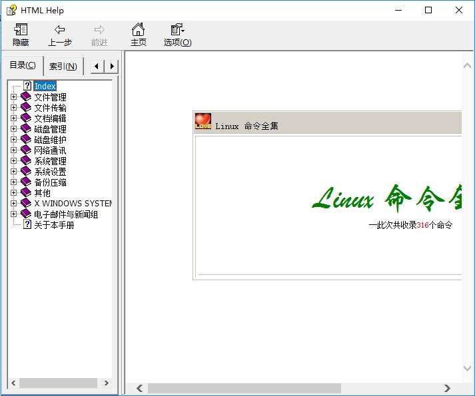Click the book icon beside 磁盘维护
The width and height of the screenshot is (475, 396).
26,139
